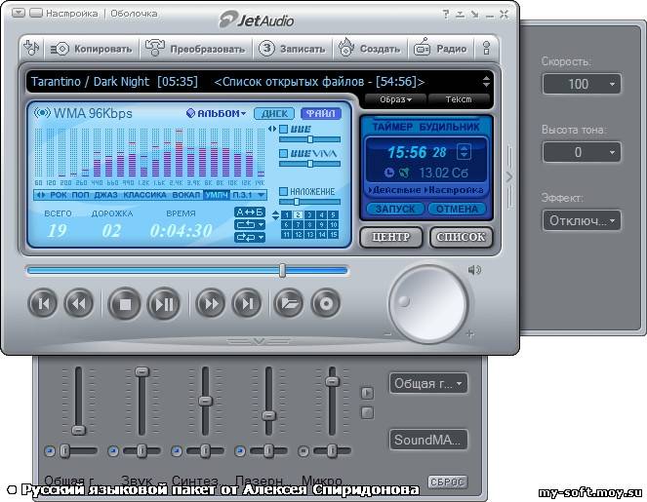647x502 pixels.
Task: Click the up/down arrows beside the track number grid
Action: point(275,215)
